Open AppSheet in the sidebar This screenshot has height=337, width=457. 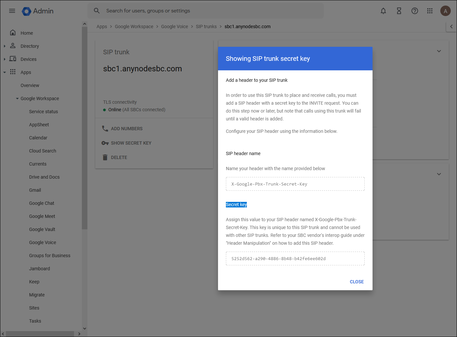(x=39, y=125)
